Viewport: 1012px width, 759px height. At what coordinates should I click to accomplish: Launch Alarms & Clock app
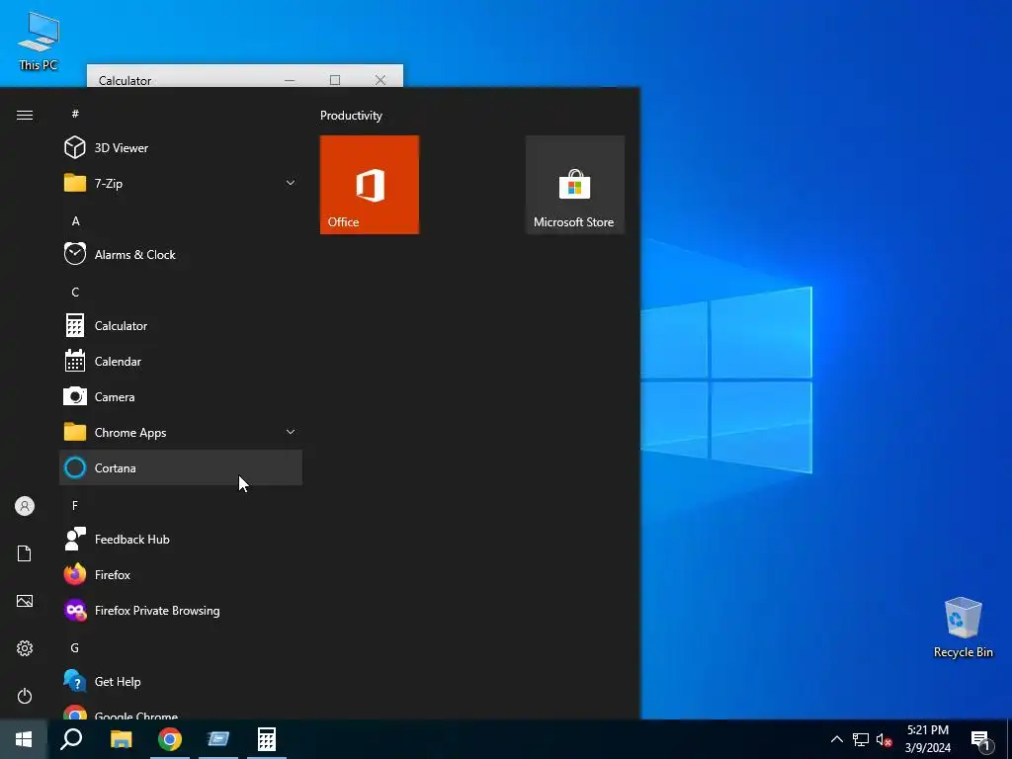(180, 254)
